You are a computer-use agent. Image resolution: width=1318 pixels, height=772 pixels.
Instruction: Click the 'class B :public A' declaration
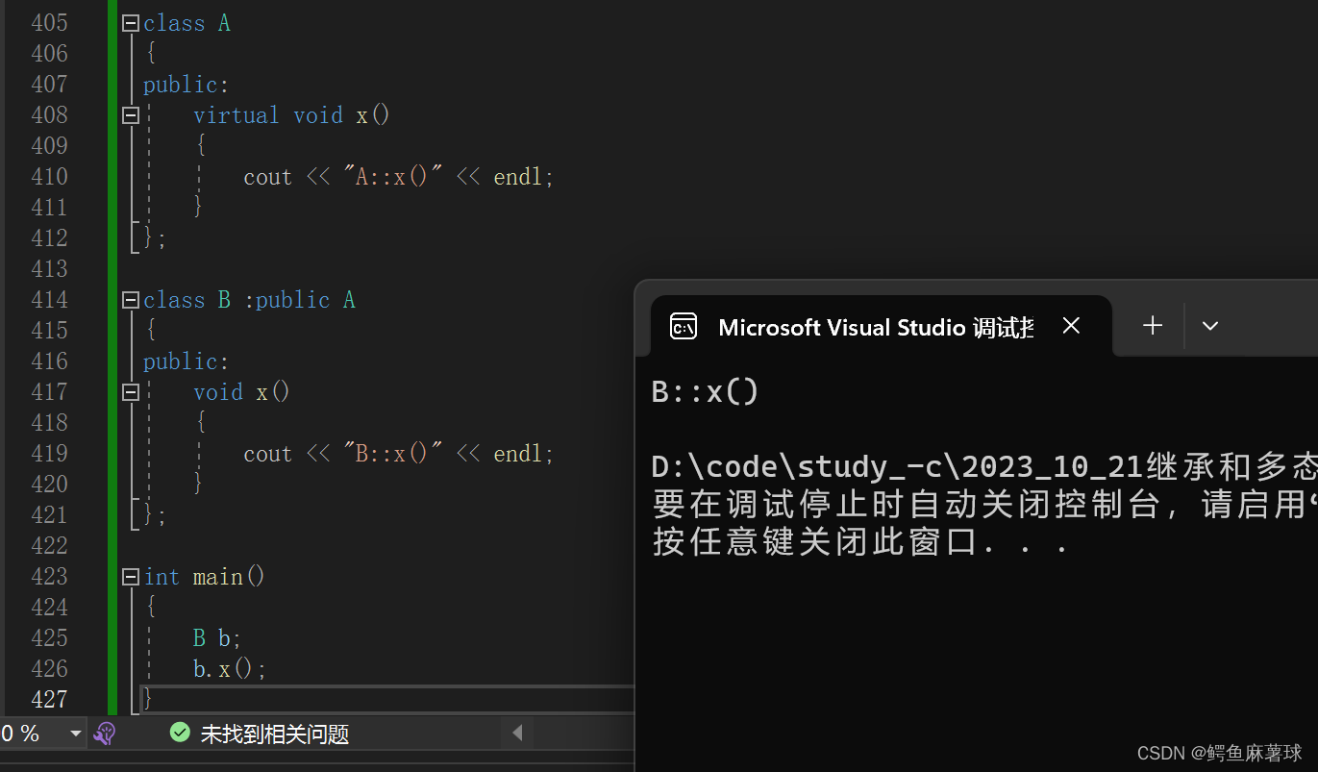click(249, 300)
